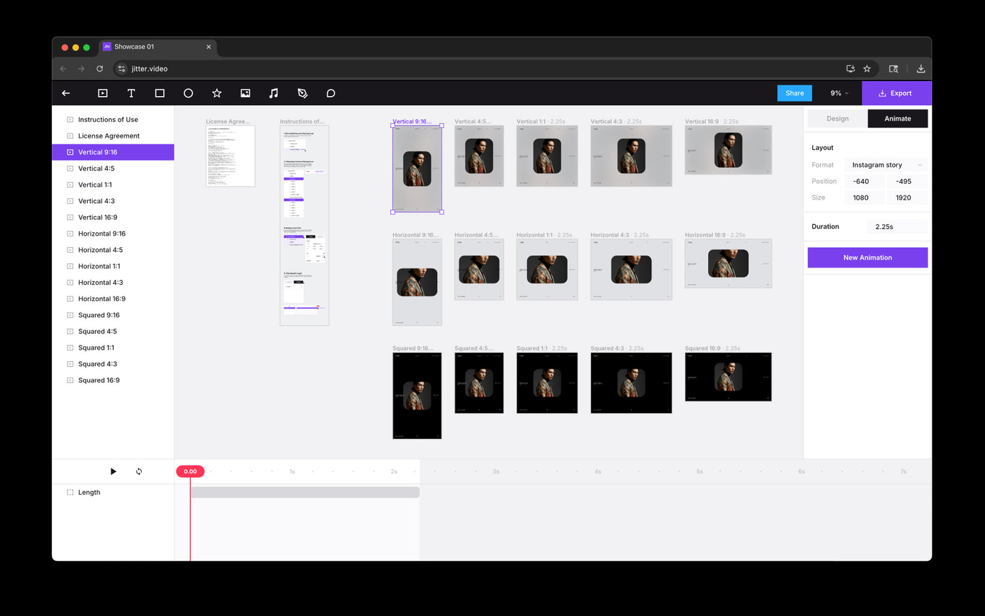Select the Ellipse shape tool

click(188, 93)
